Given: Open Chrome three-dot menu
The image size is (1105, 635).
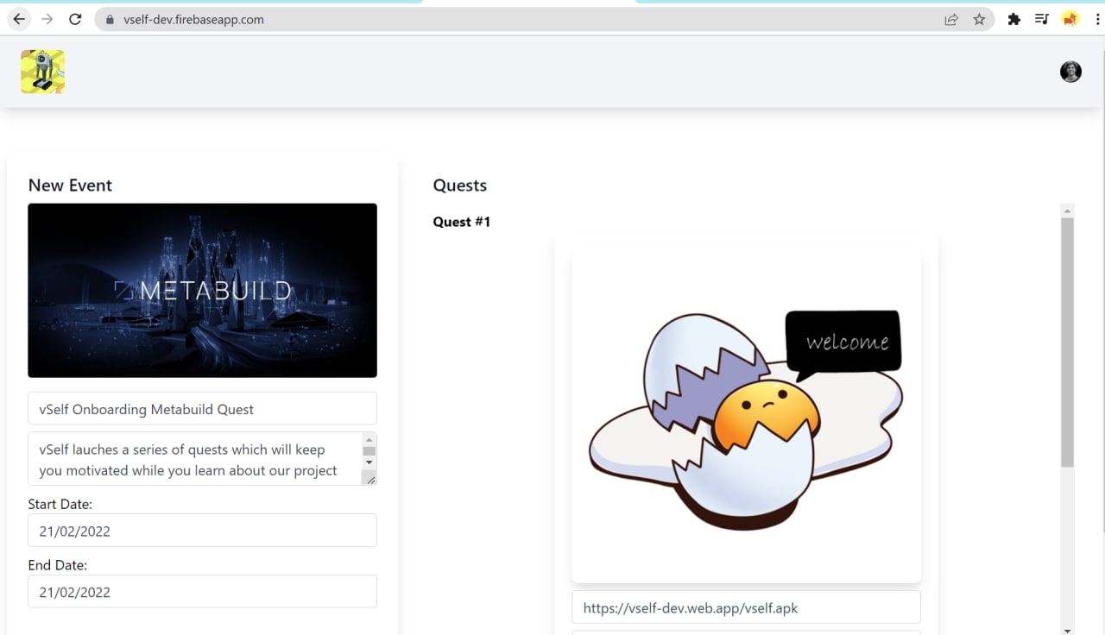Looking at the screenshot, I should (1097, 19).
